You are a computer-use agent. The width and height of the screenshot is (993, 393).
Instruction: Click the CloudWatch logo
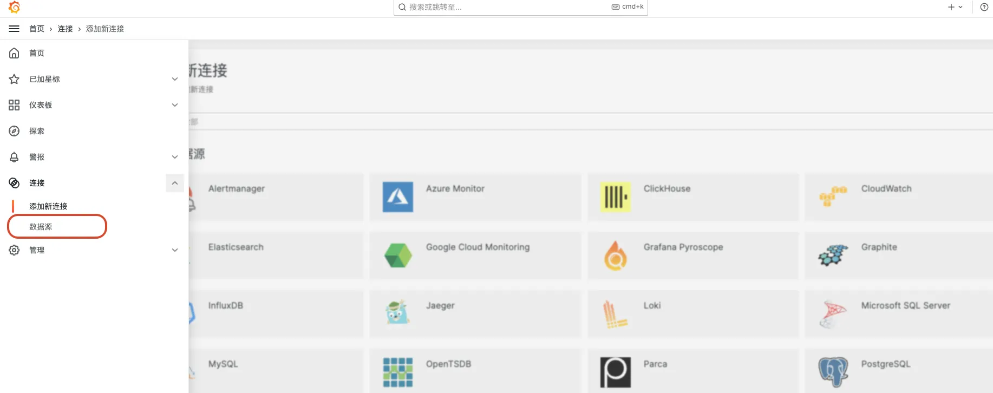click(x=833, y=196)
